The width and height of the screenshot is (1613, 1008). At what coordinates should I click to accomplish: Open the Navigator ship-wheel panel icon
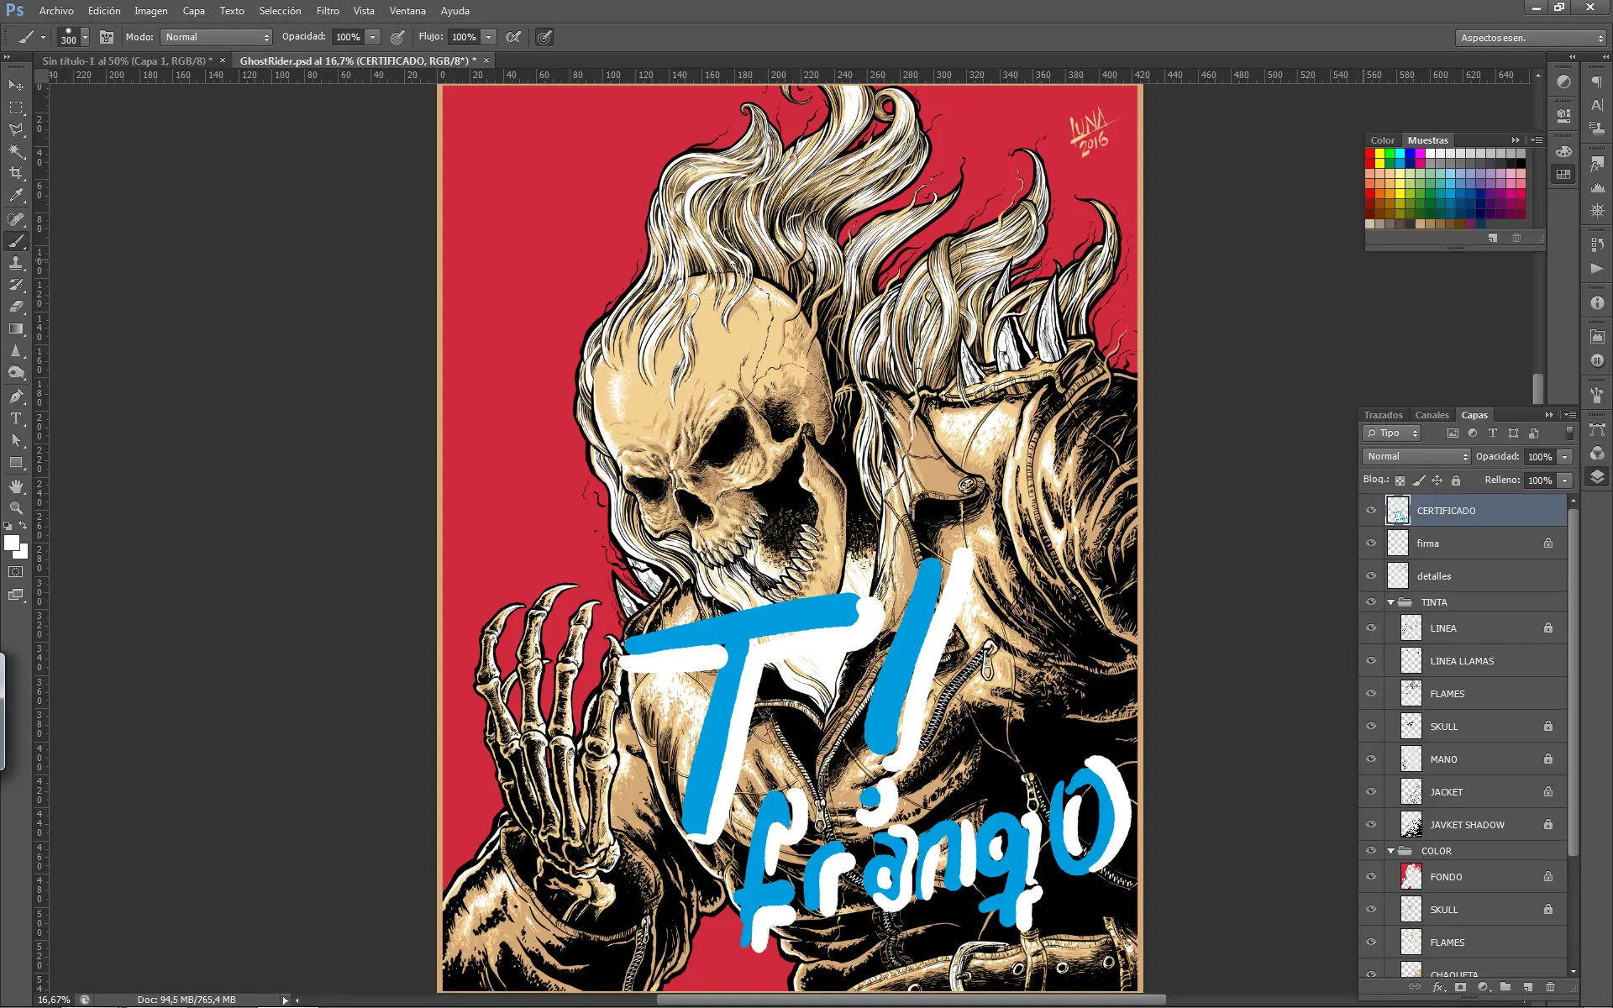click(x=1597, y=211)
